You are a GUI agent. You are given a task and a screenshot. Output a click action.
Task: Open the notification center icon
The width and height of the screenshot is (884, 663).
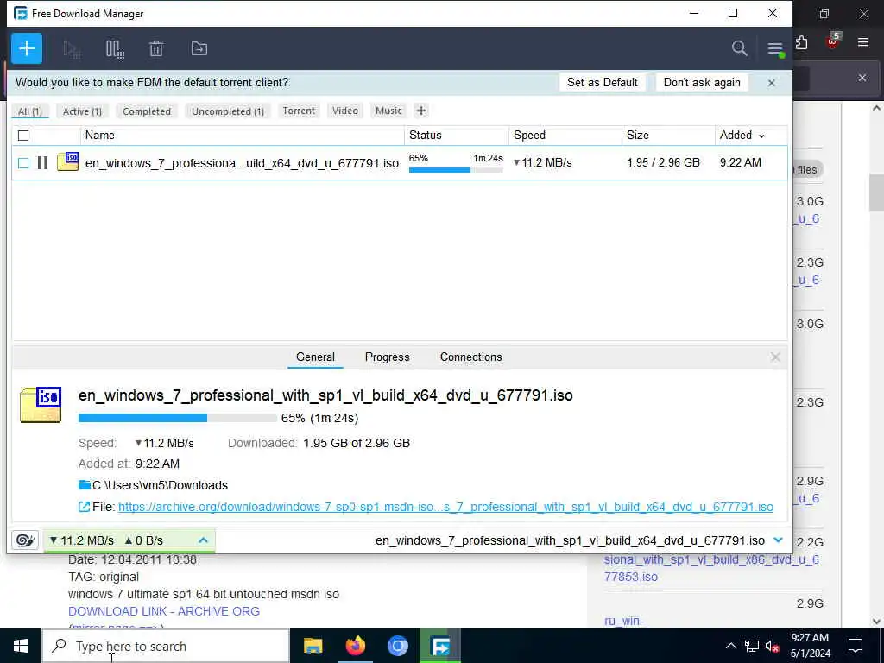pyautogui.click(x=856, y=646)
